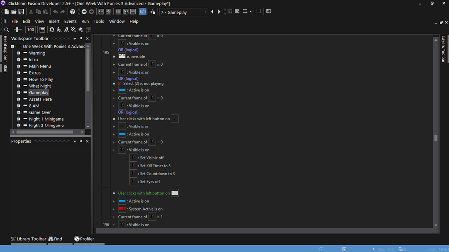This screenshot has height=252, width=449.
Task: Select the Night 1 Minigame frame
Action: pos(46,119)
